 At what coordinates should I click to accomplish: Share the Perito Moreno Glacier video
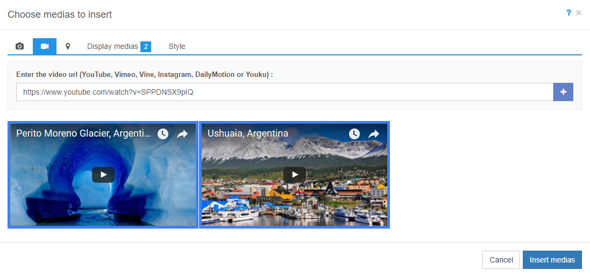click(x=182, y=133)
